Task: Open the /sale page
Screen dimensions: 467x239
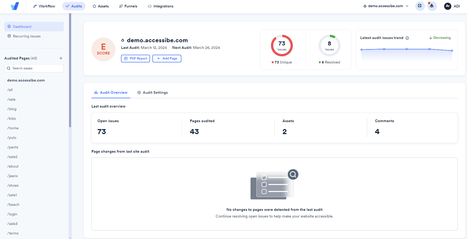Action: (11, 99)
